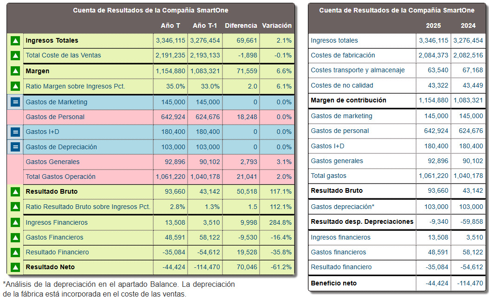Click the '2025' column header in right table
This screenshot has height=297, width=489.
tap(433, 25)
